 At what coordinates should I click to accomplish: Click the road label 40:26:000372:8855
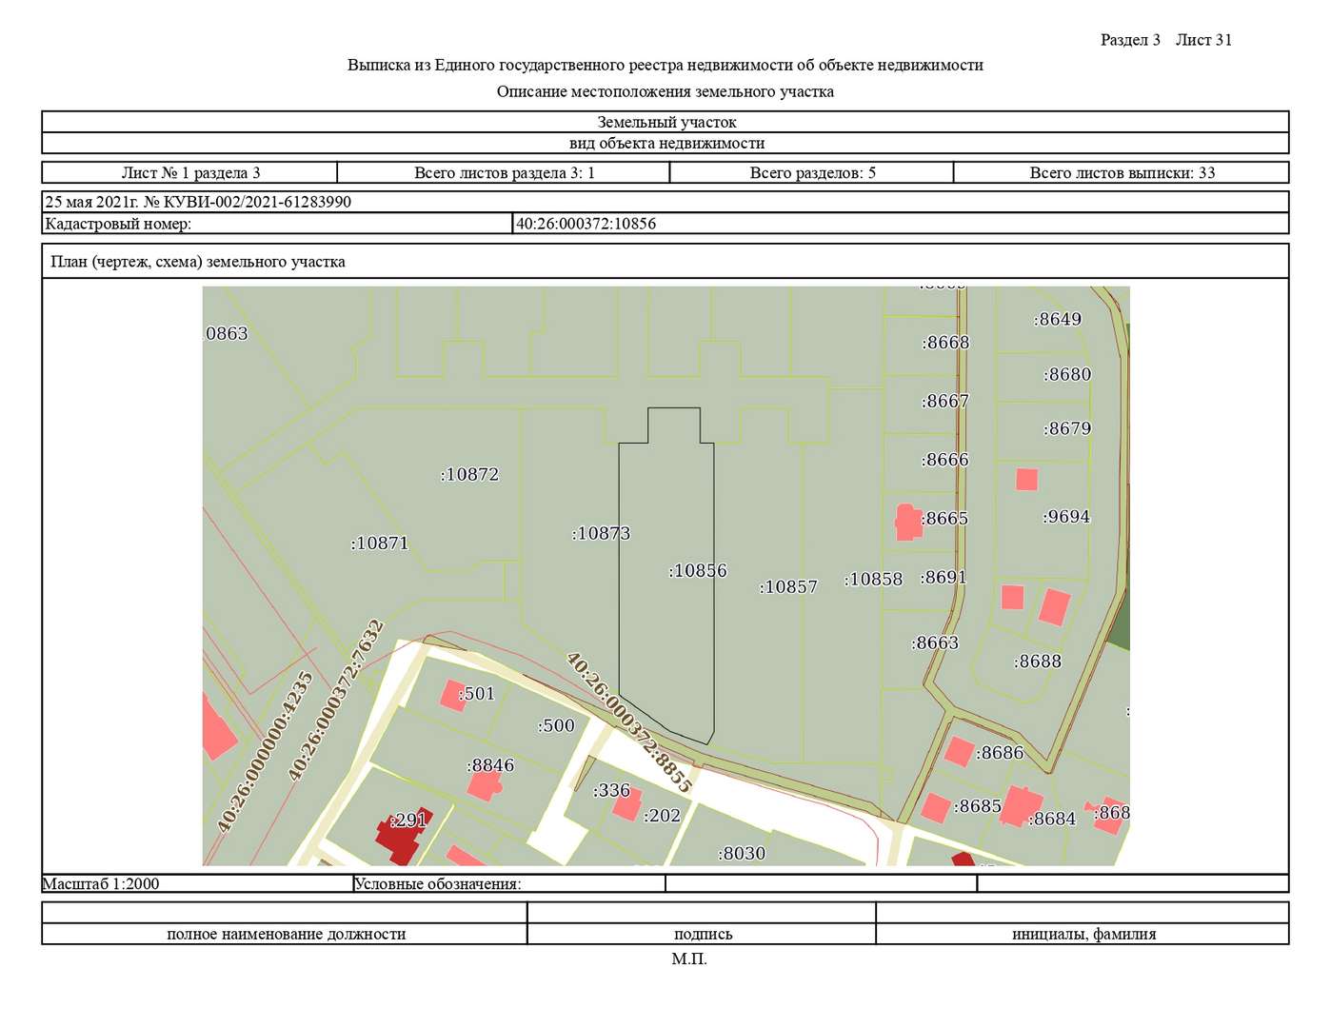(628, 722)
